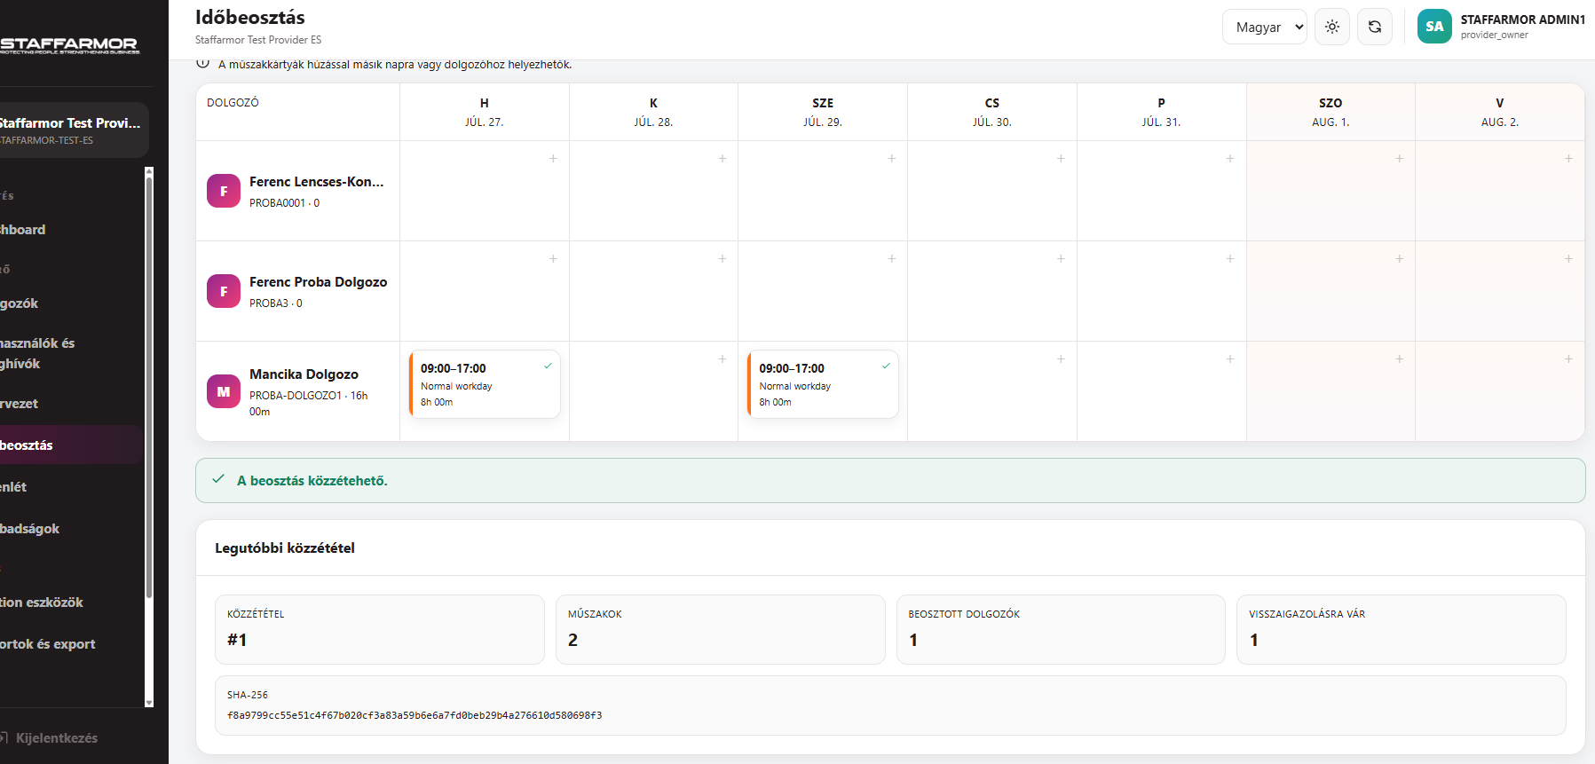Viewport: 1595px width, 764px height.
Task: Add shift for Ferenc Lencses-Kon on Monday
Action: tap(553, 159)
